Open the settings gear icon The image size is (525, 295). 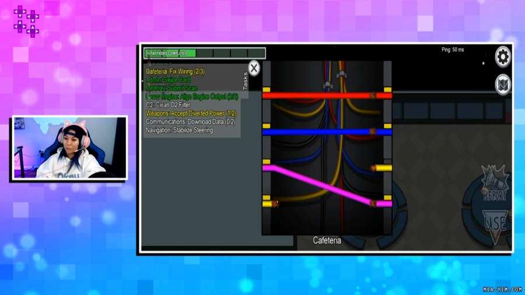pyautogui.click(x=503, y=57)
